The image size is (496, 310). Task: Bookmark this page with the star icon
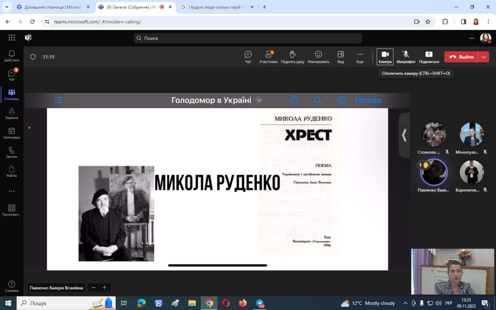coord(428,22)
